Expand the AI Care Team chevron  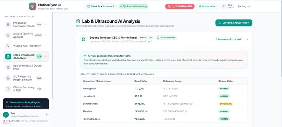(x=45, y=35)
